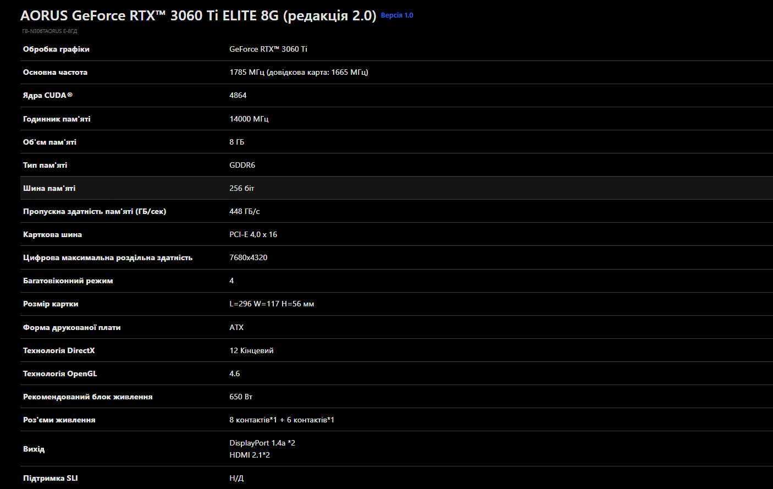
Task: Click the 'Карткова шина' label
Action: click(x=52, y=234)
